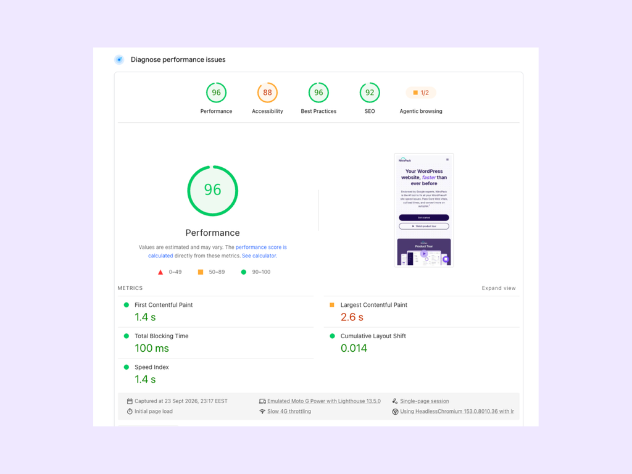Click the First Contentful Paint green status dot

pyautogui.click(x=126, y=305)
